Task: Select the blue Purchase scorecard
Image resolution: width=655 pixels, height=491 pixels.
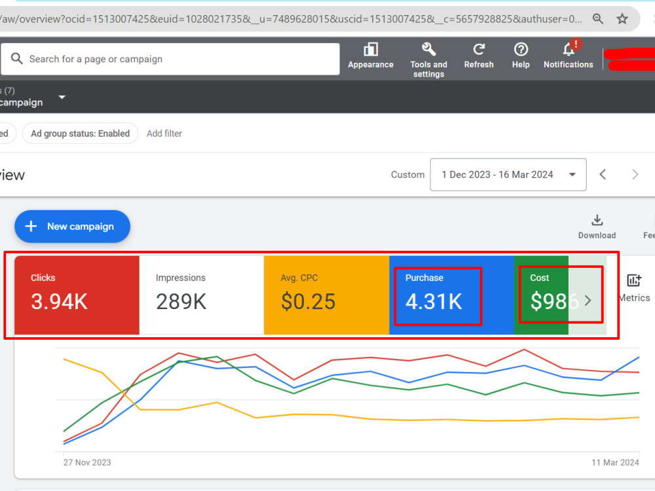Action: tap(451, 295)
